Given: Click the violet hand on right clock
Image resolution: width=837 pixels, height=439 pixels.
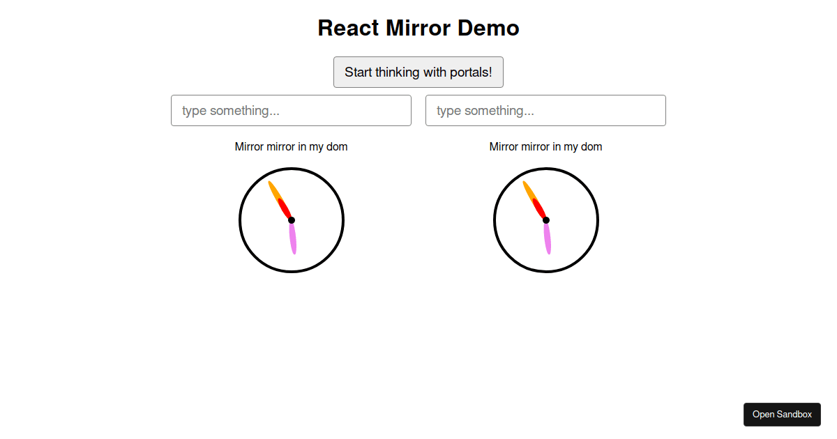Looking at the screenshot, I should 548,239.
